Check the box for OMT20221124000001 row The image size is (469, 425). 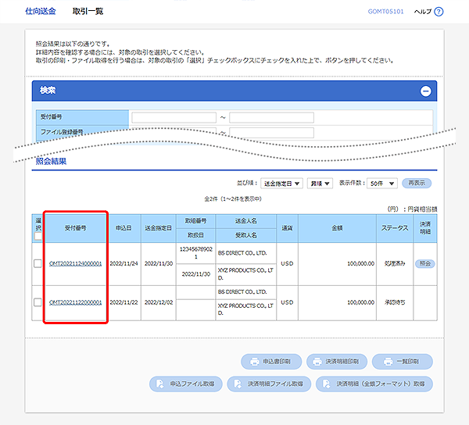pos(38,264)
